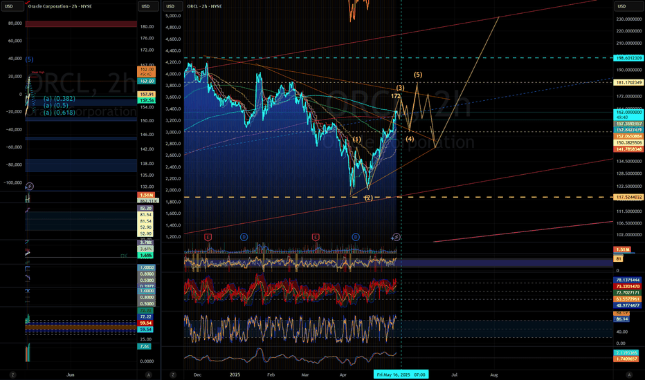Click the 157.91 price label in left chart
The height and width of the screenshot is (380, 645).
[x=147, y=95]
